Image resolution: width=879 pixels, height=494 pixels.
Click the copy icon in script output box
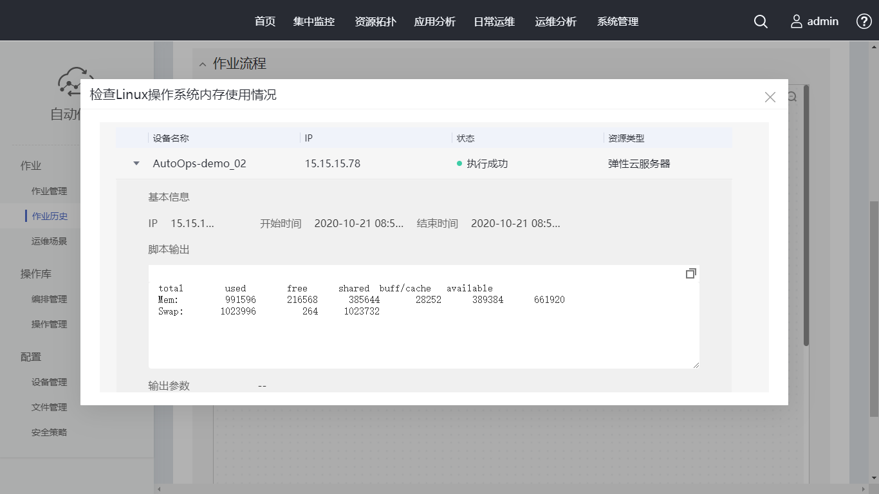coord(690,273)
